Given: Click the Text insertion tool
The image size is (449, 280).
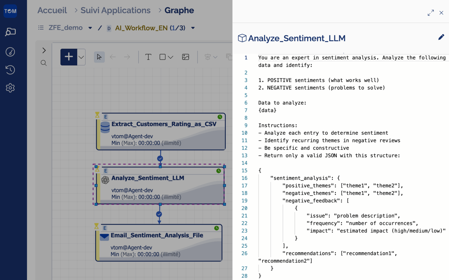Looking at the screenshot, I should pyautogui.click(x=148, y=57).
